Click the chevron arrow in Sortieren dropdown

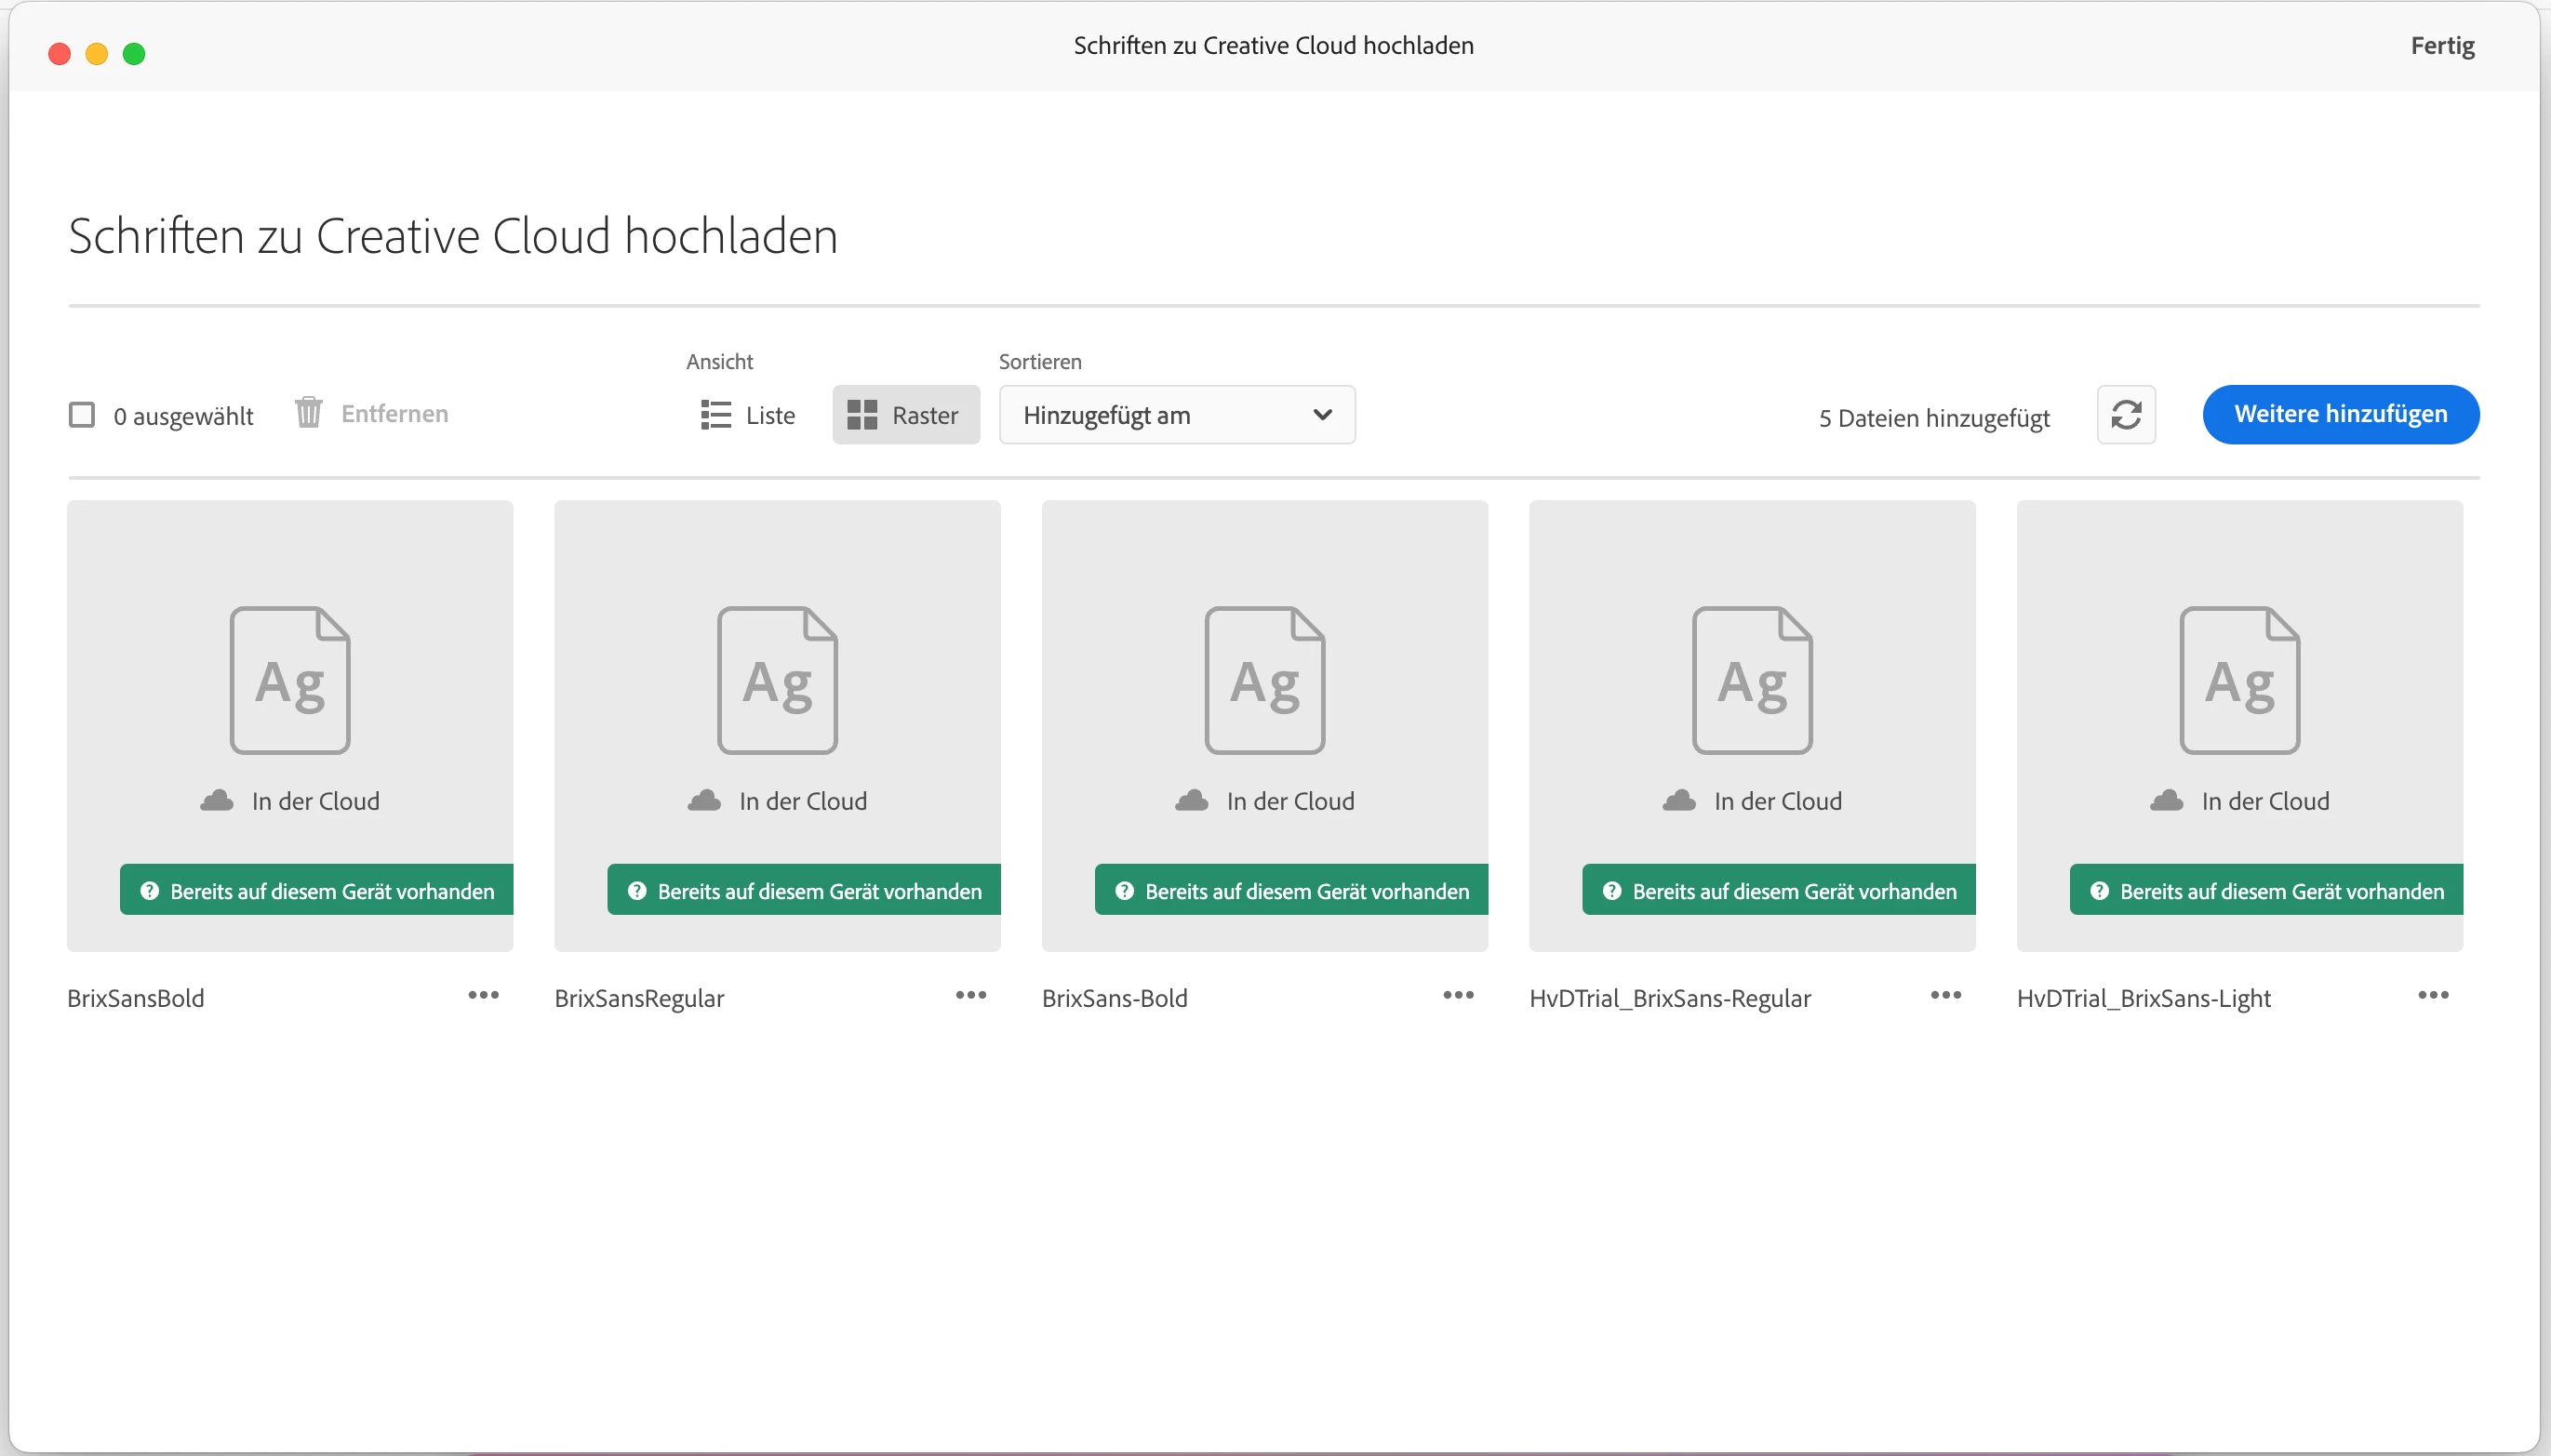(1321, 414)
